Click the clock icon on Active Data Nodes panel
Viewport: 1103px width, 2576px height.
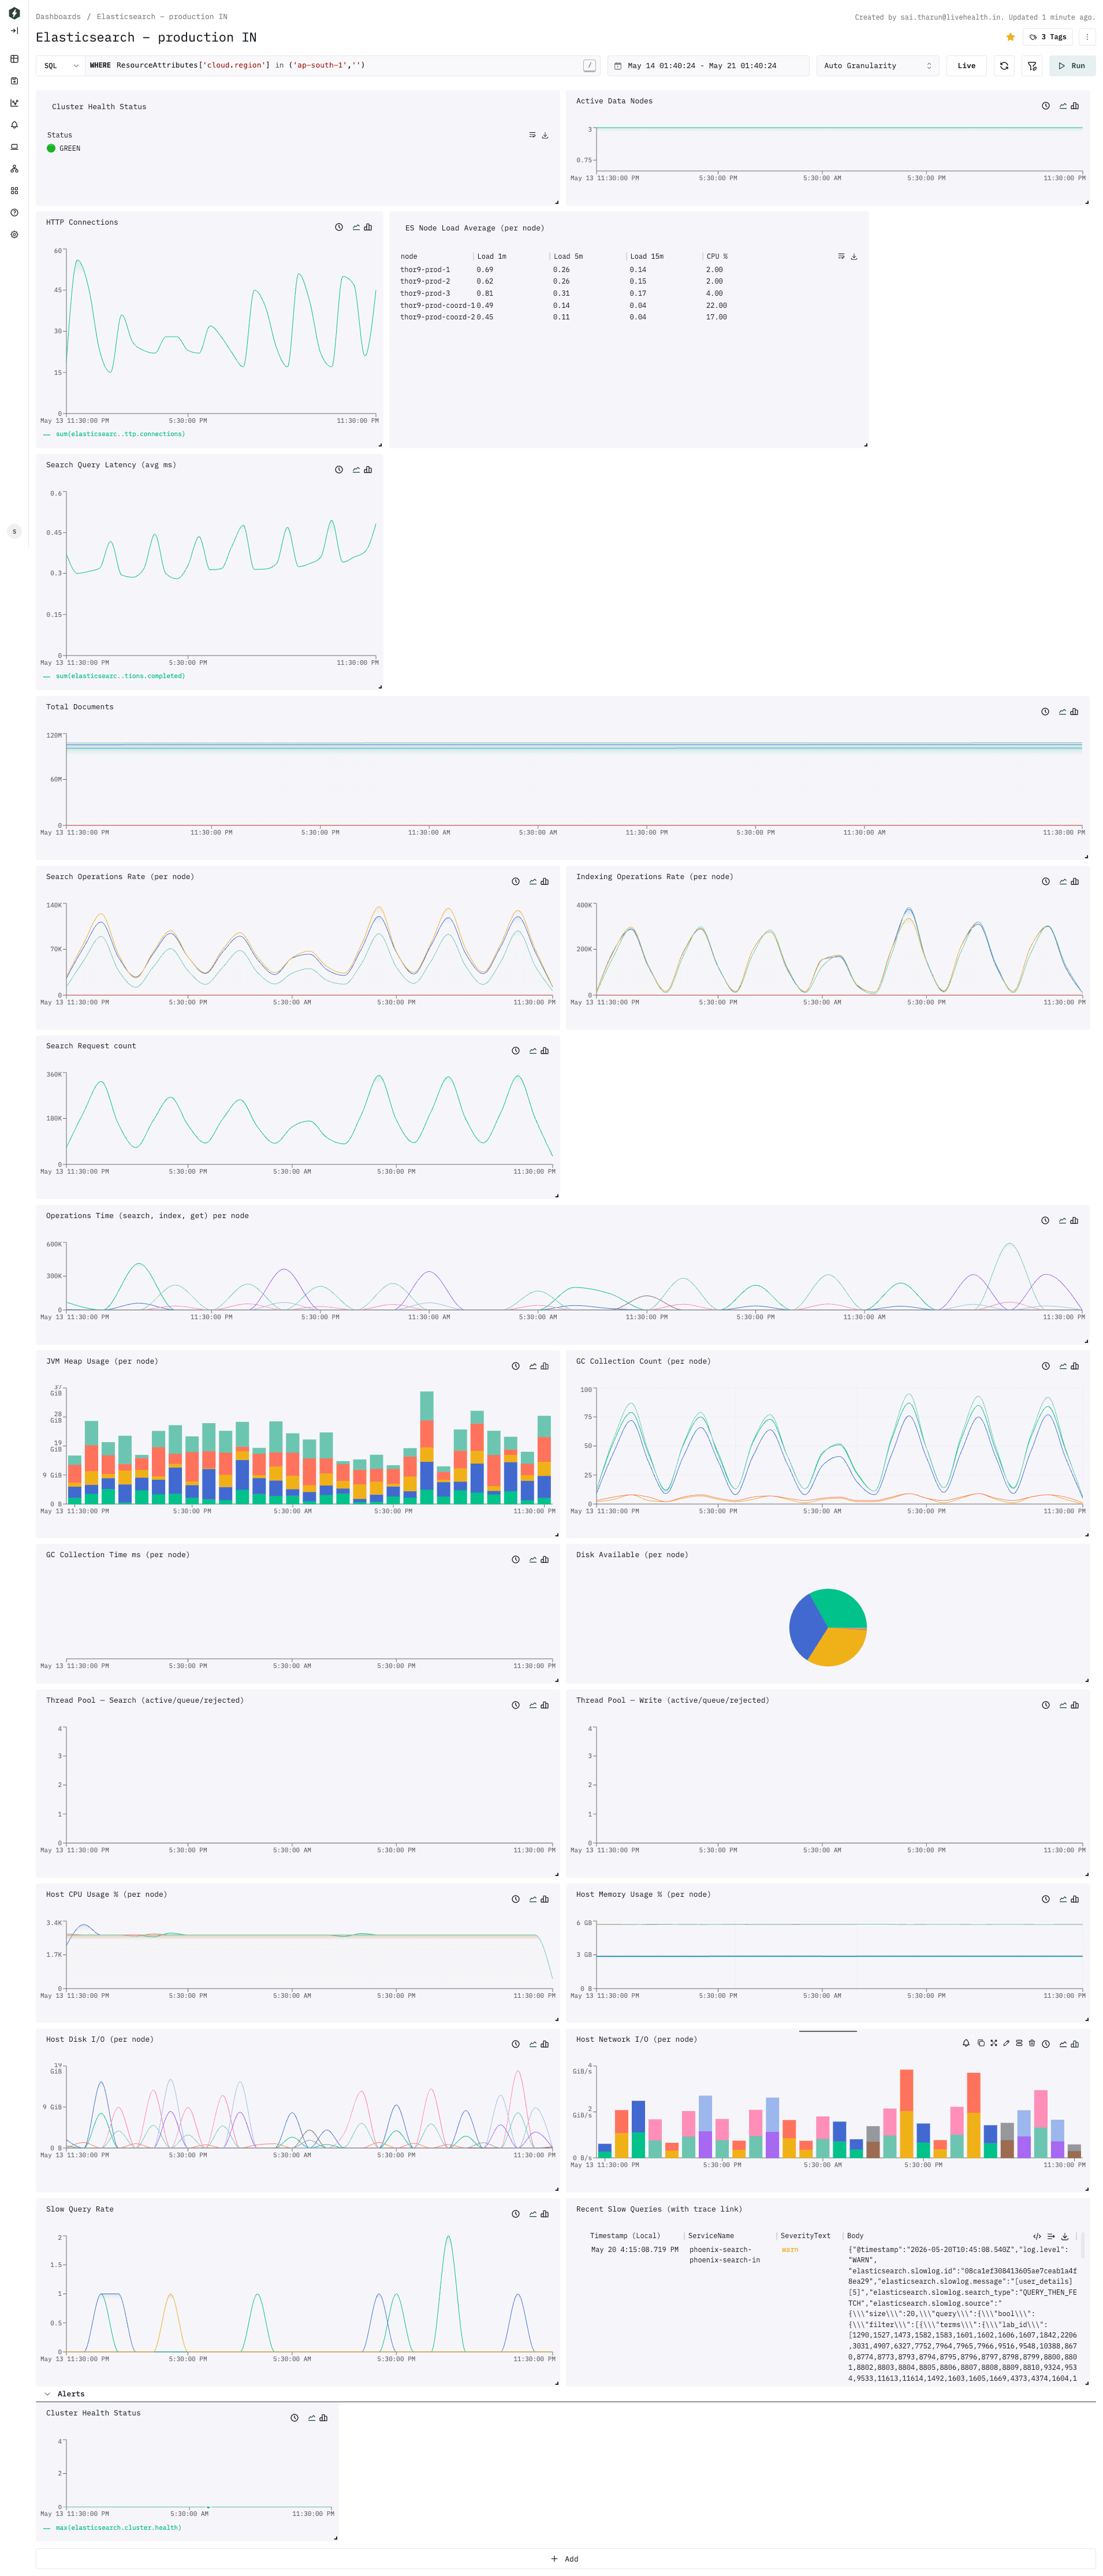coord(1045,106)
